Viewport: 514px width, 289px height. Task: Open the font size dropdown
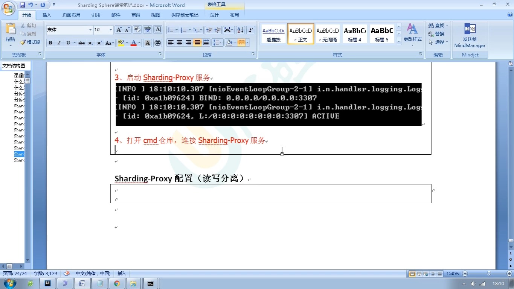click(x=111, y=30)
